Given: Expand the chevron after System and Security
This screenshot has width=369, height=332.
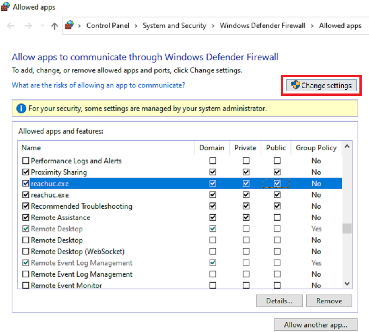Looking at the screenshot, I should pyautogui.click(x=213, y=26).
